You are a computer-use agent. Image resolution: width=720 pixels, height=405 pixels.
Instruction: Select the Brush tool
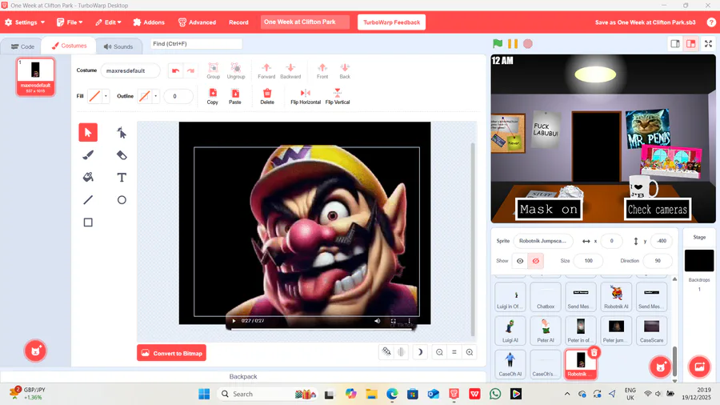(x=88, y=154)
